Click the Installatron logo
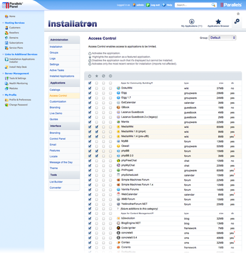 (73, 23)
